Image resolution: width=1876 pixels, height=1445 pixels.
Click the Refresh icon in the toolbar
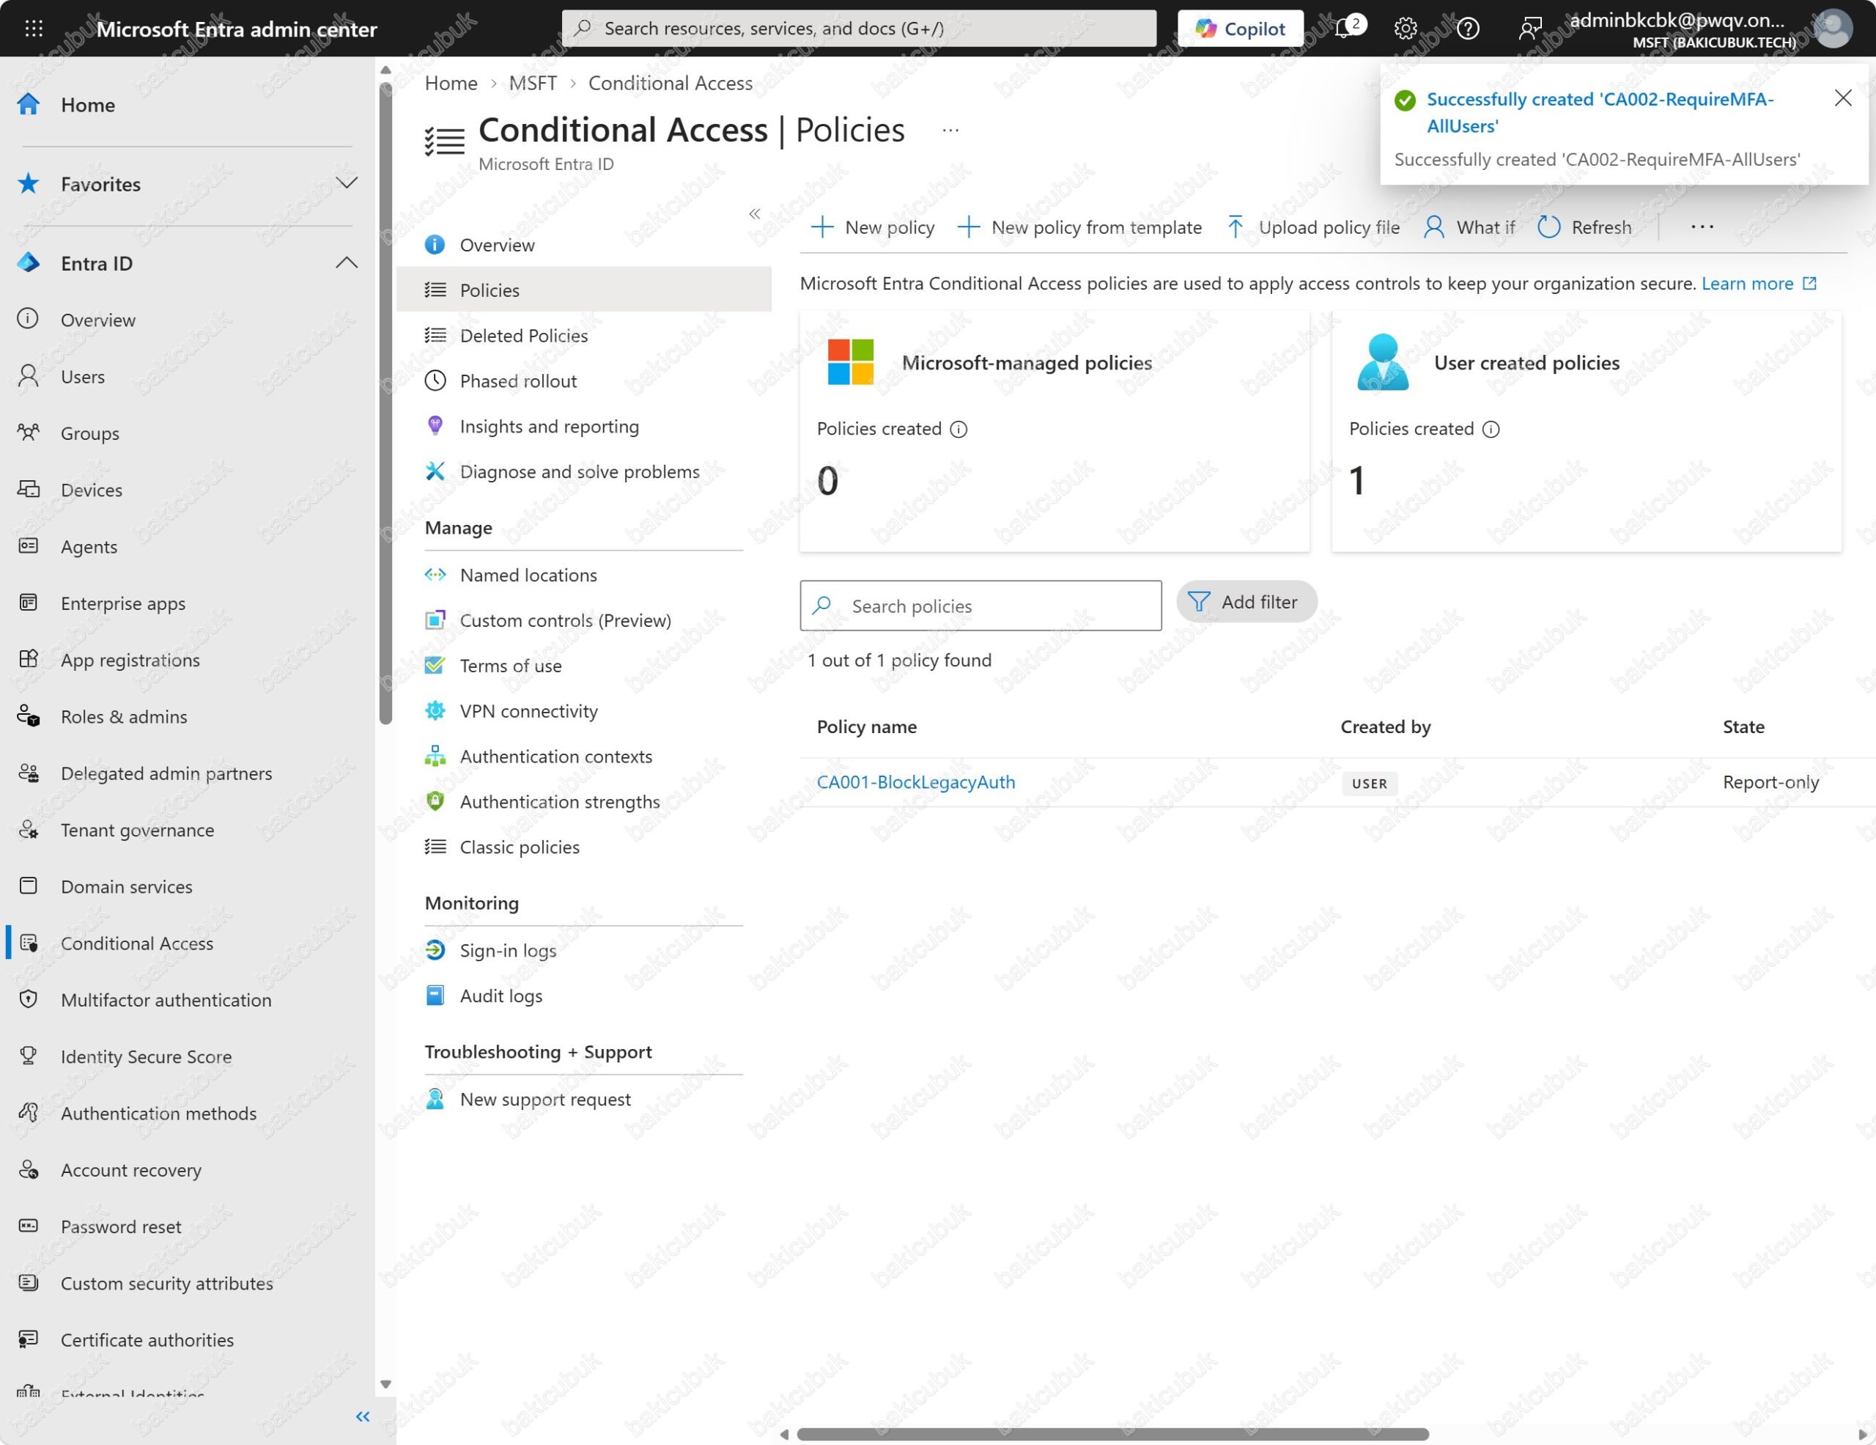pos(1548,227)
